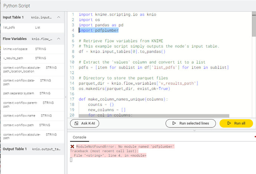
Task: Click line 14 parquet_dir assignment
Action: 138,83
